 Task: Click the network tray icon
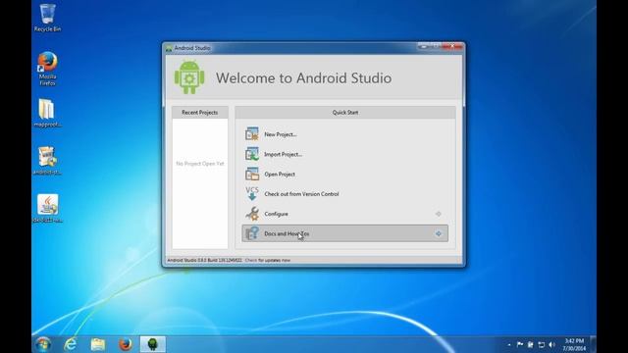[541, 344]
